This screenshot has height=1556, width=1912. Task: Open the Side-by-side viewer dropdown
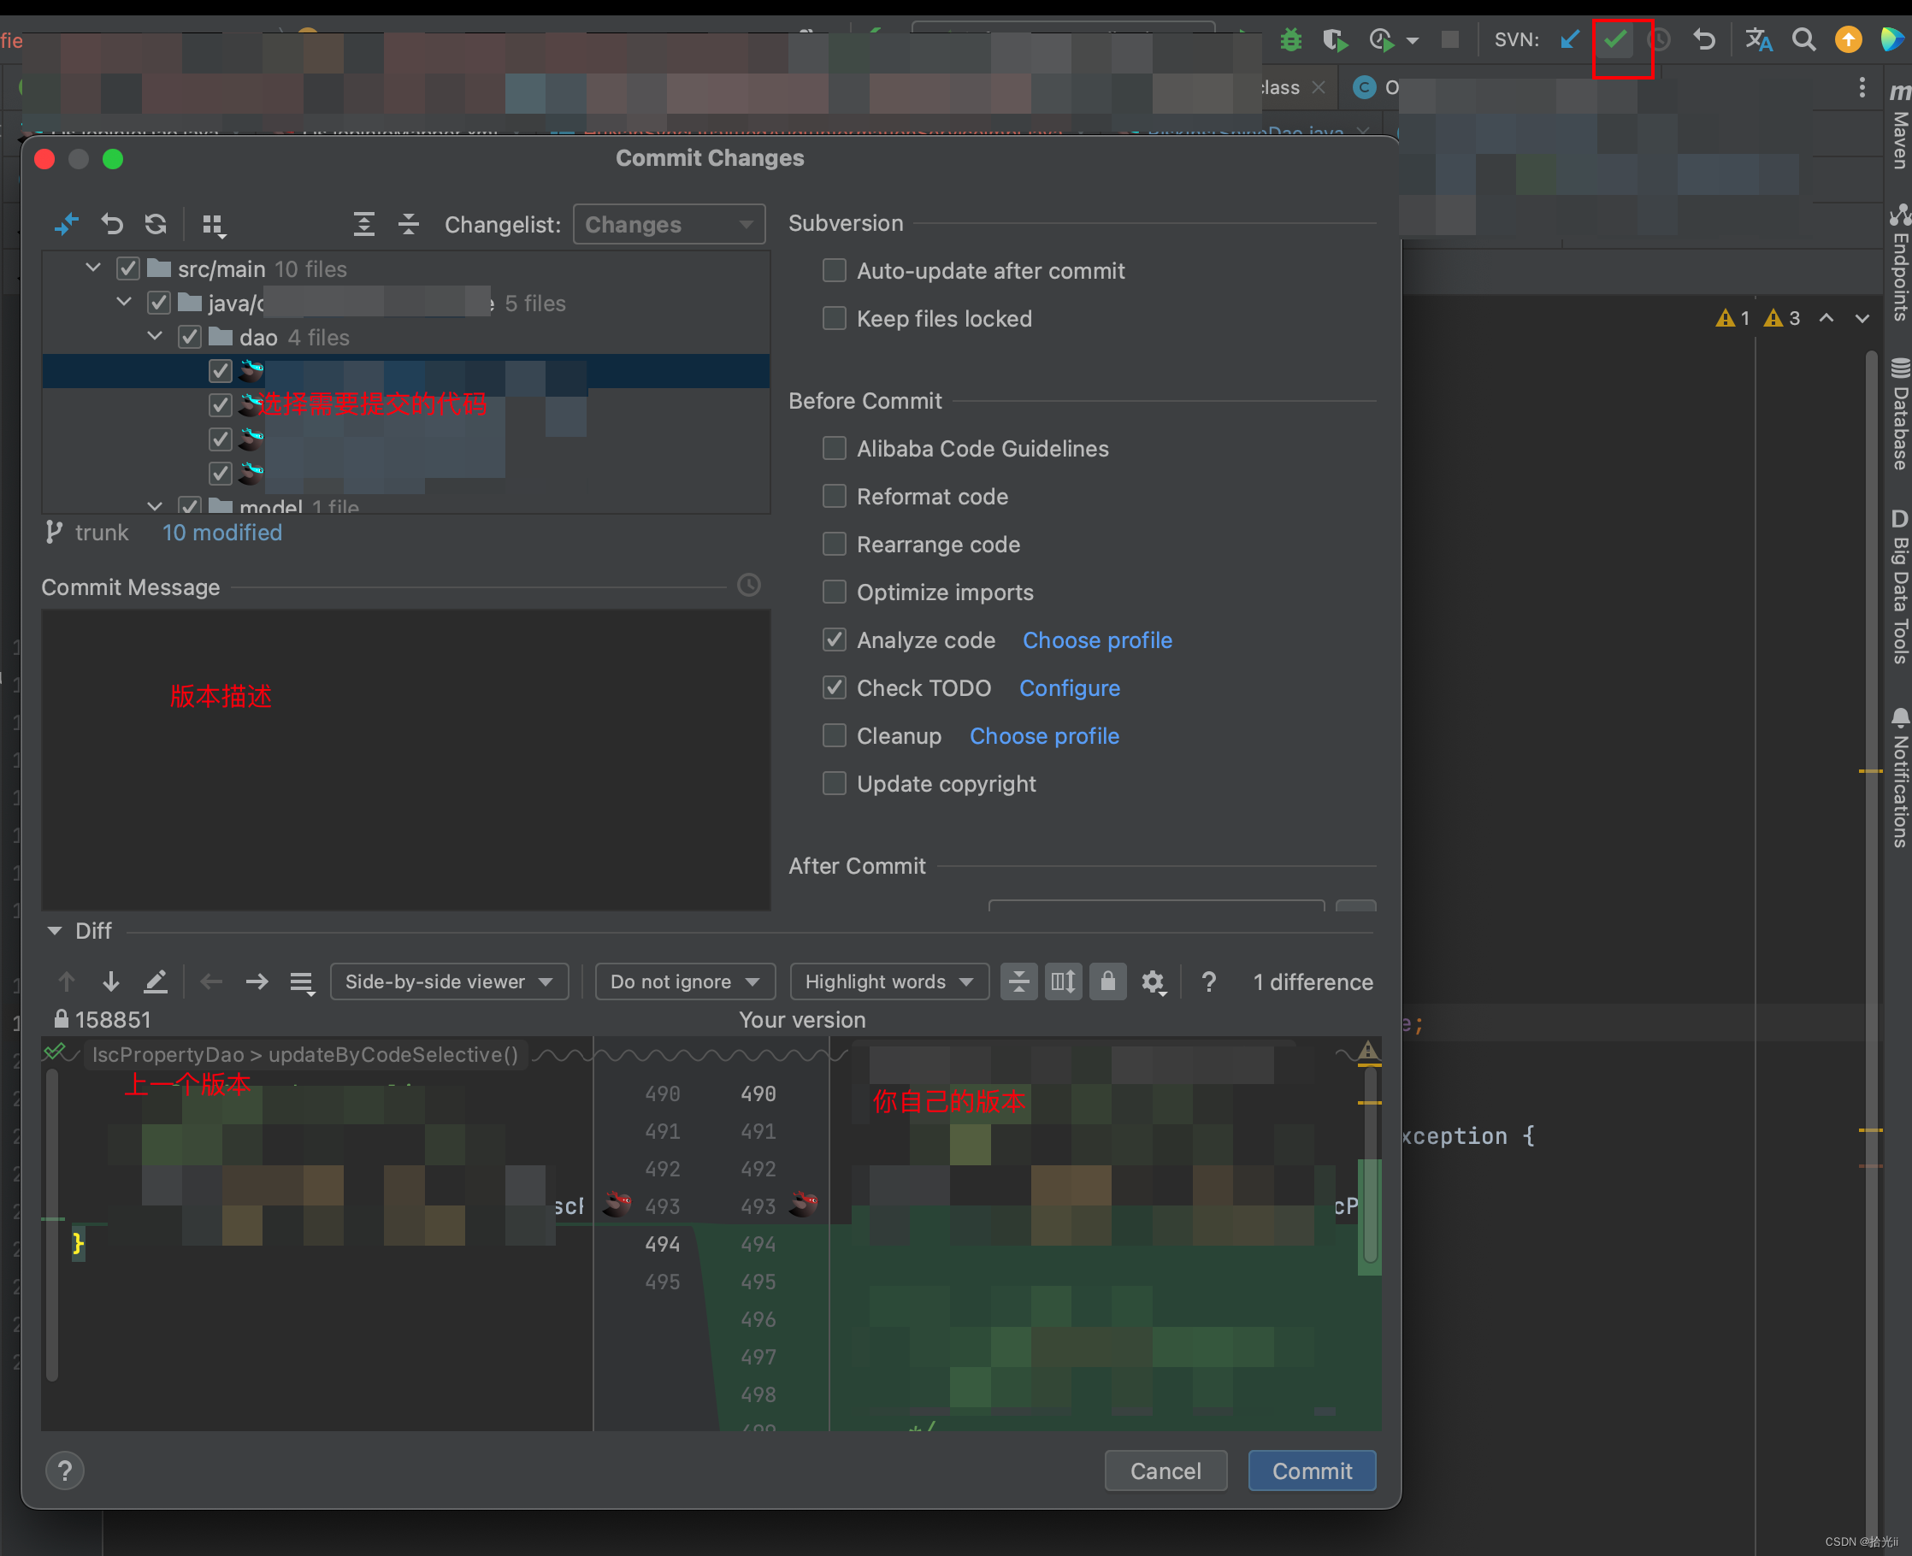coord(449,981)
